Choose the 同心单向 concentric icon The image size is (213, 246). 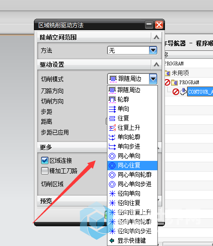tap(112, 156)
